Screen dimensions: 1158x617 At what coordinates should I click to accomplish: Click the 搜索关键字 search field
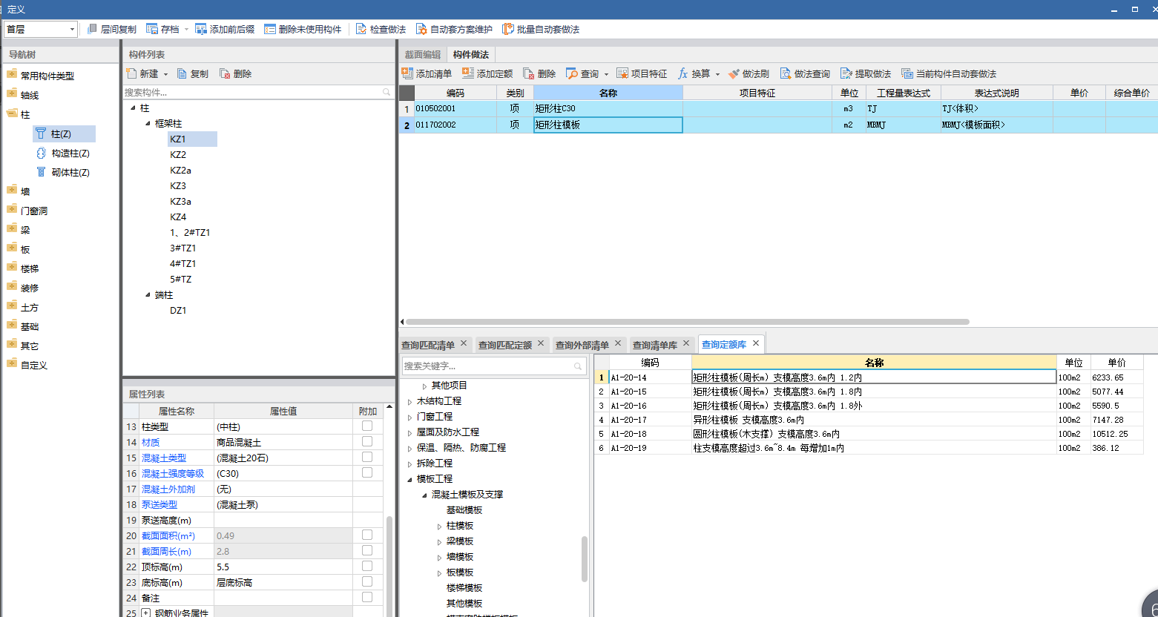(494, 366)
